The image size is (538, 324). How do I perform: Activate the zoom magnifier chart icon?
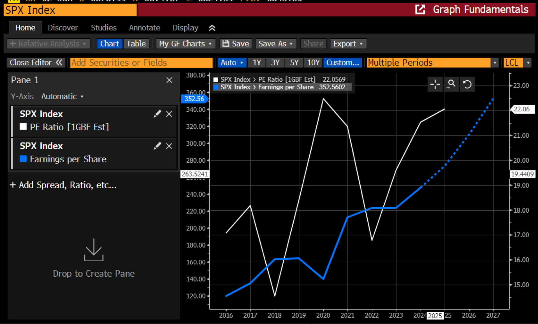click(451, 84)
